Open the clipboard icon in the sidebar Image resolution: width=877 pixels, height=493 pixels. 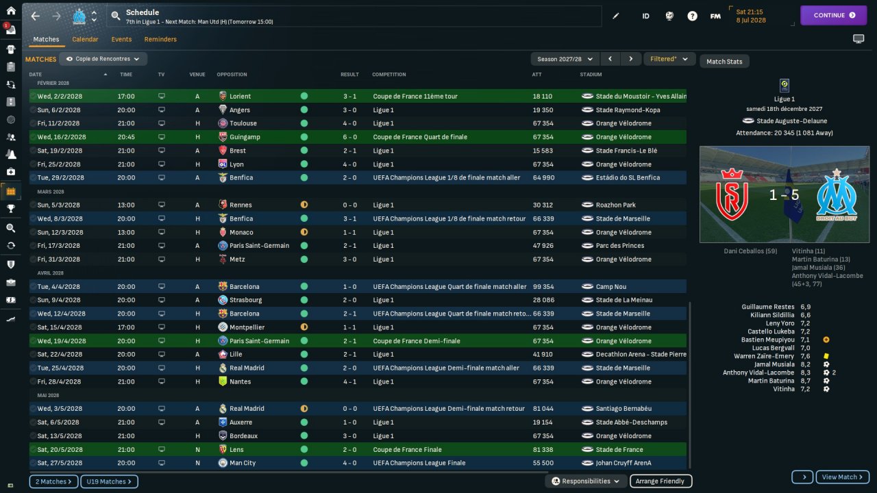click(10, 67)
